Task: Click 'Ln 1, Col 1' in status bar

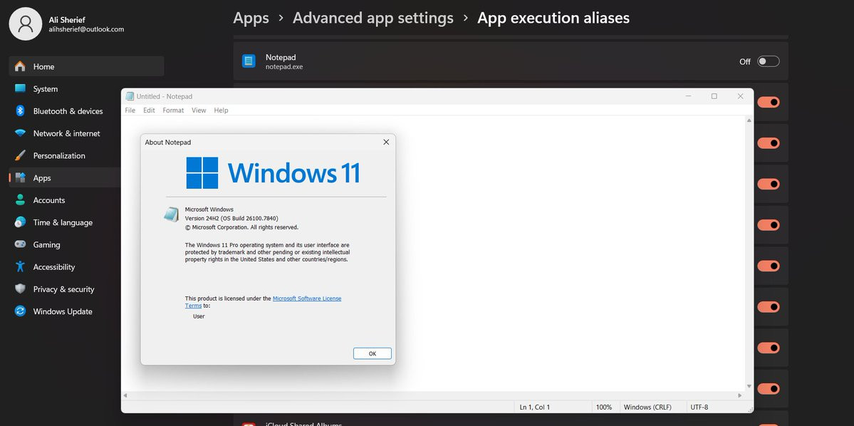Action: point(535,407)
